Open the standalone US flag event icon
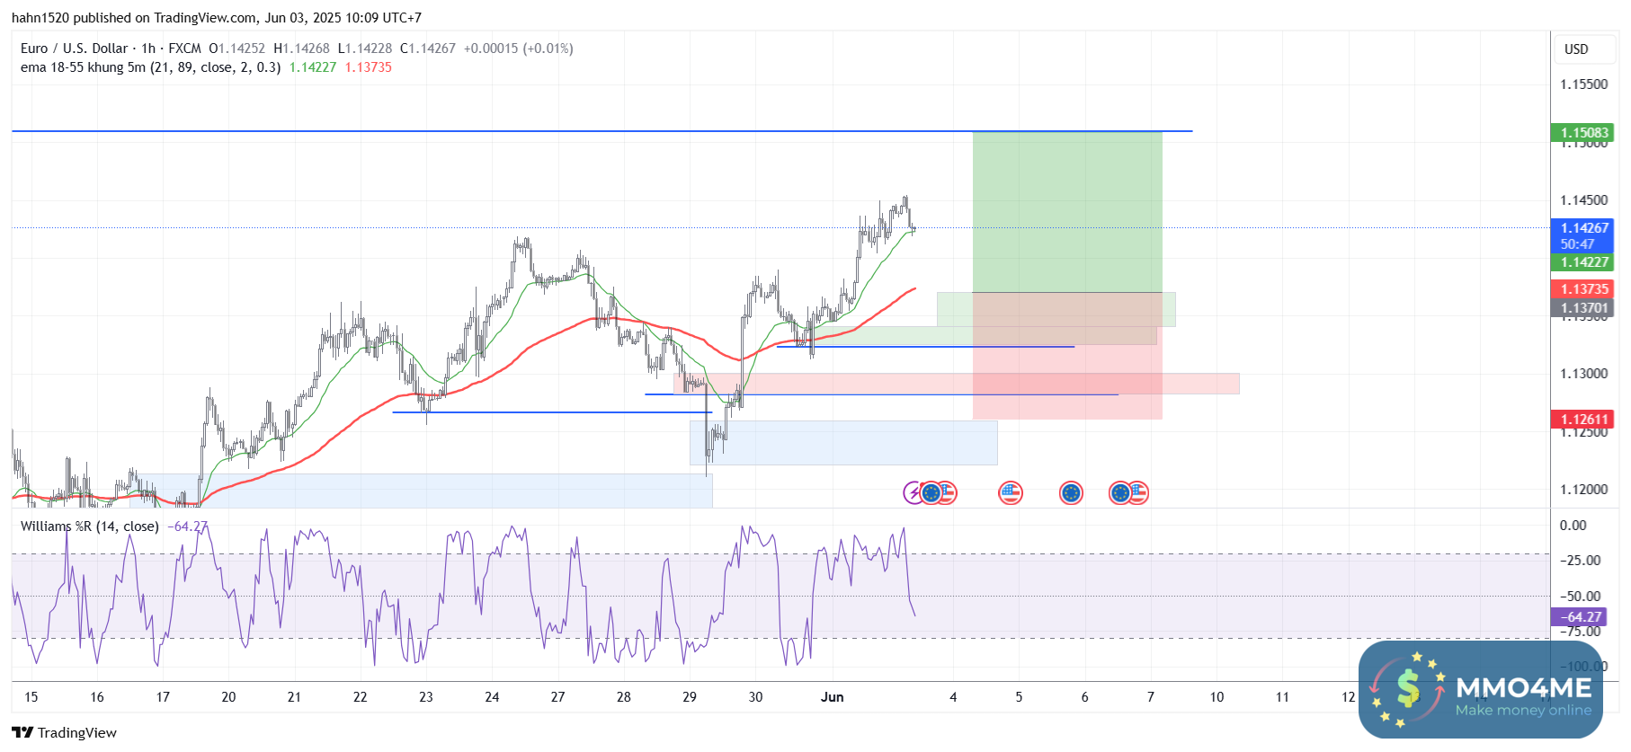The height and width of the screenshot is (752, 1631). click(x=1011, y=492)
